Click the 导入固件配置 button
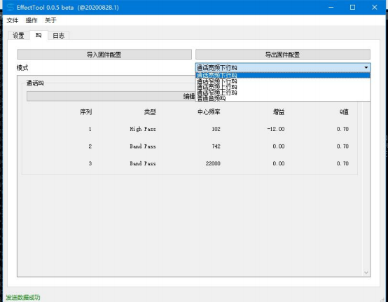388x302 pixels. (x=104, y=55)
